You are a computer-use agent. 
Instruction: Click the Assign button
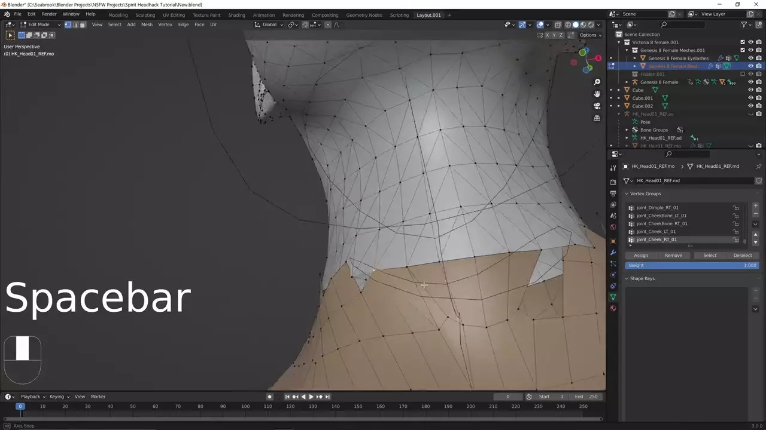click(x=641, y=256)
